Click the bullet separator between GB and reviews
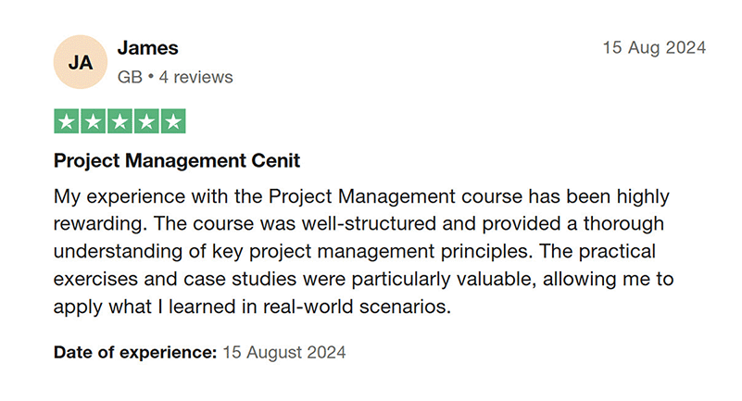The image size is (742, 401). point(150,77)
